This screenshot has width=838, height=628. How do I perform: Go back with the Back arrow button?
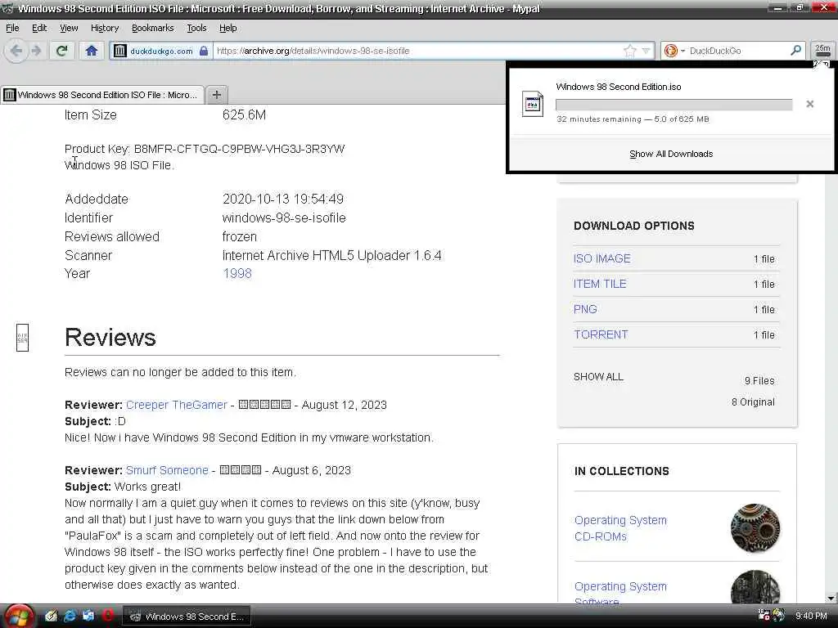coord(16,51)
